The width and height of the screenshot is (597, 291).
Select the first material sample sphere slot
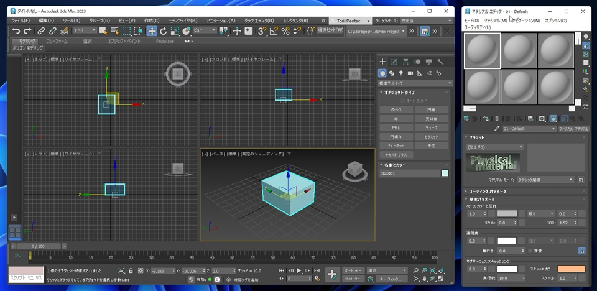[483, 50]
